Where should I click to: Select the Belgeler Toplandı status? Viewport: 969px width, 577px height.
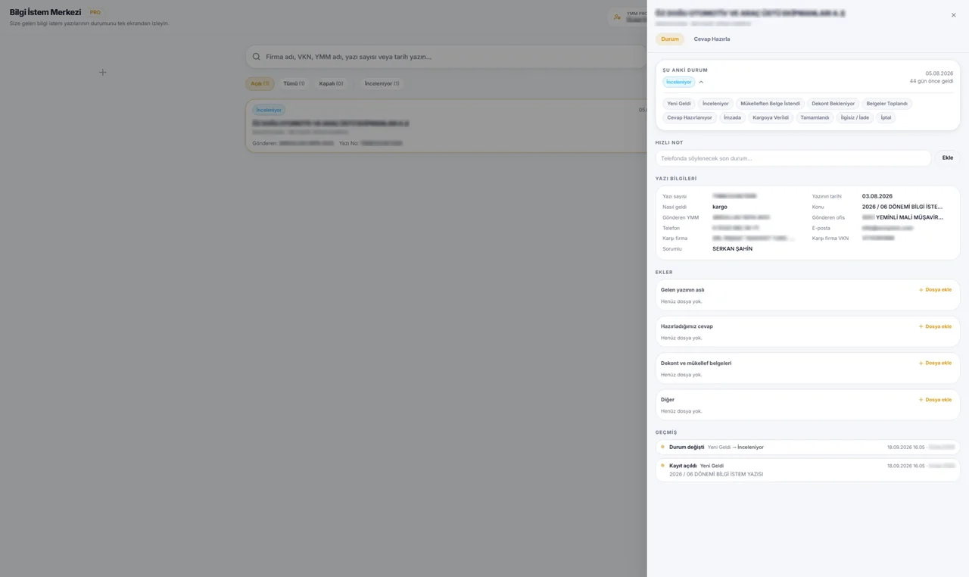(x=886, y=104)
